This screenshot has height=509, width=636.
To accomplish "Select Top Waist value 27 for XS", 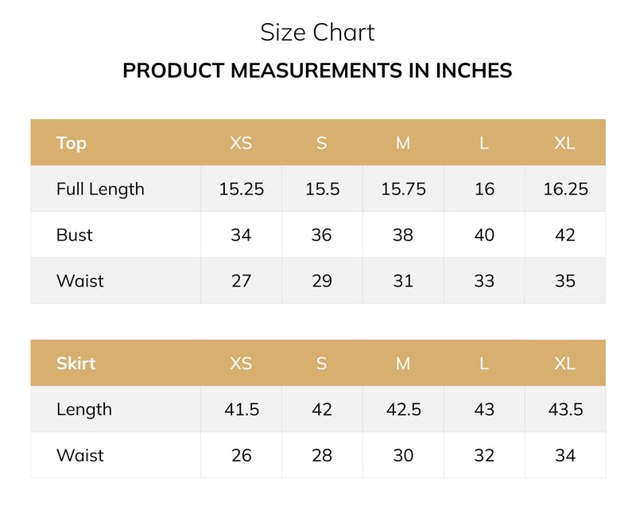I will (242, 280).
